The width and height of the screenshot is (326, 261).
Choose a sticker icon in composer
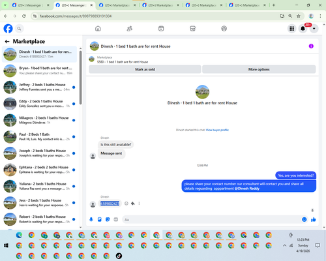108,219
